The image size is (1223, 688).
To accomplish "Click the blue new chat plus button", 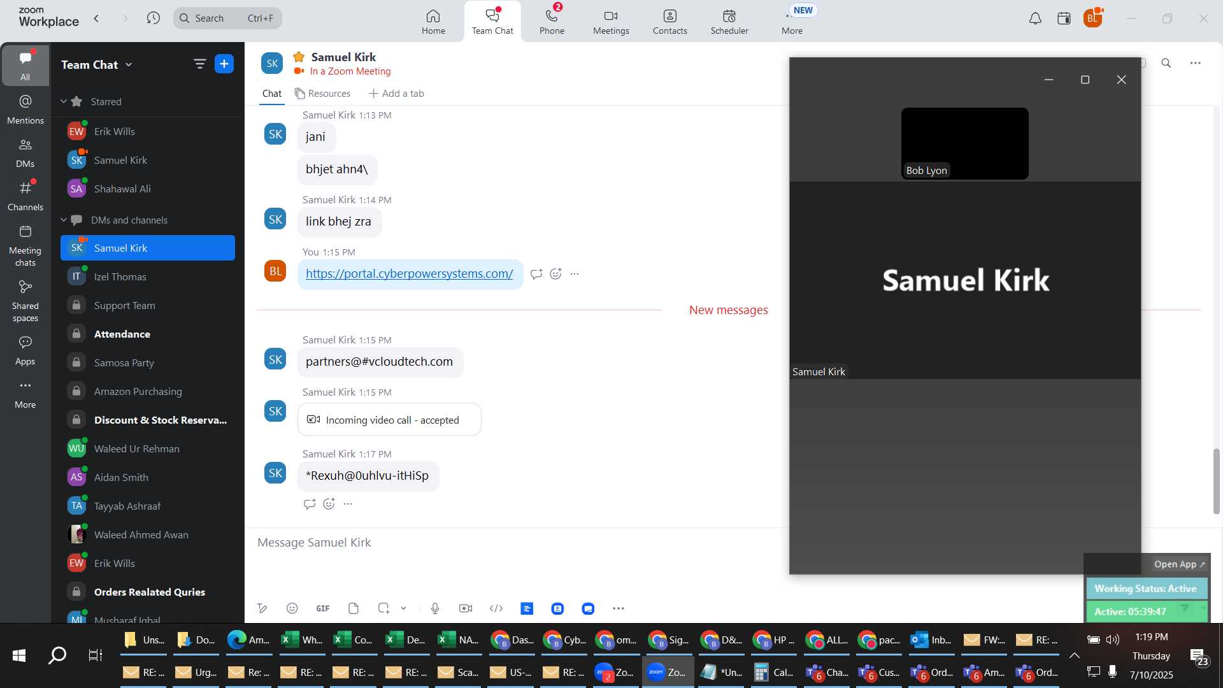I will click(224, 64).
